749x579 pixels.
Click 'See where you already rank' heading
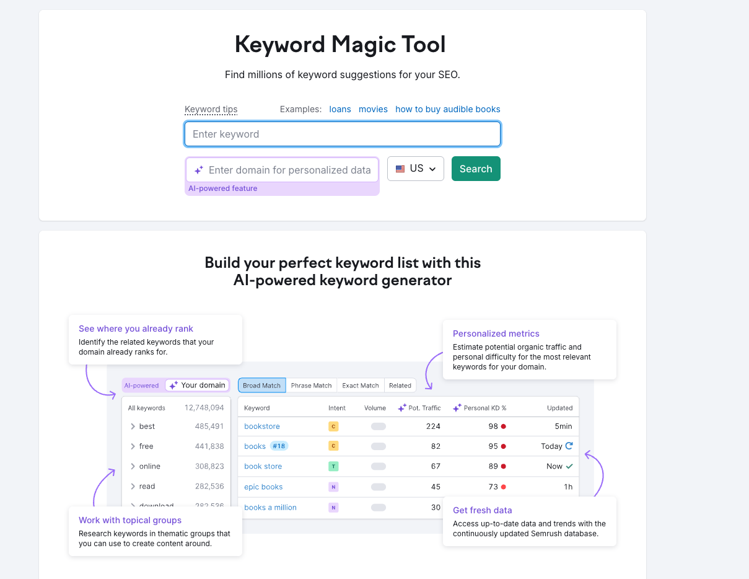136,329
